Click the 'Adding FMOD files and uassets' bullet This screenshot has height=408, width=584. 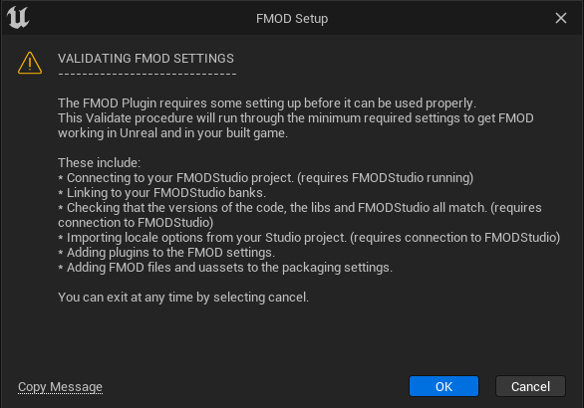click(x=225, y=268)
